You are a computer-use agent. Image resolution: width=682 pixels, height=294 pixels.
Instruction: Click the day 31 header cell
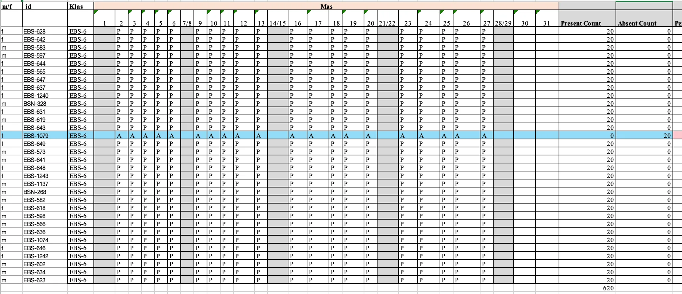pyautogui.click(x=547, y=18)
